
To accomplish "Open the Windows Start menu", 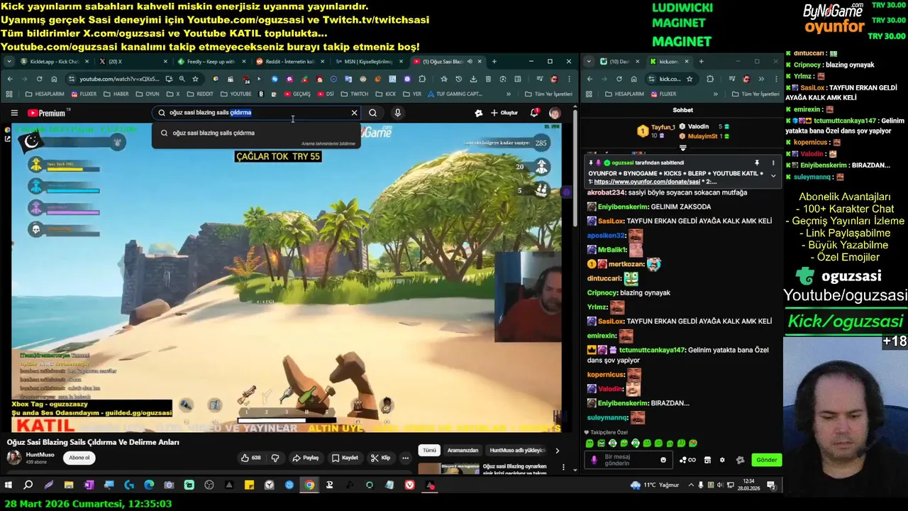I will pyautogui.click(x=9, y=485).
